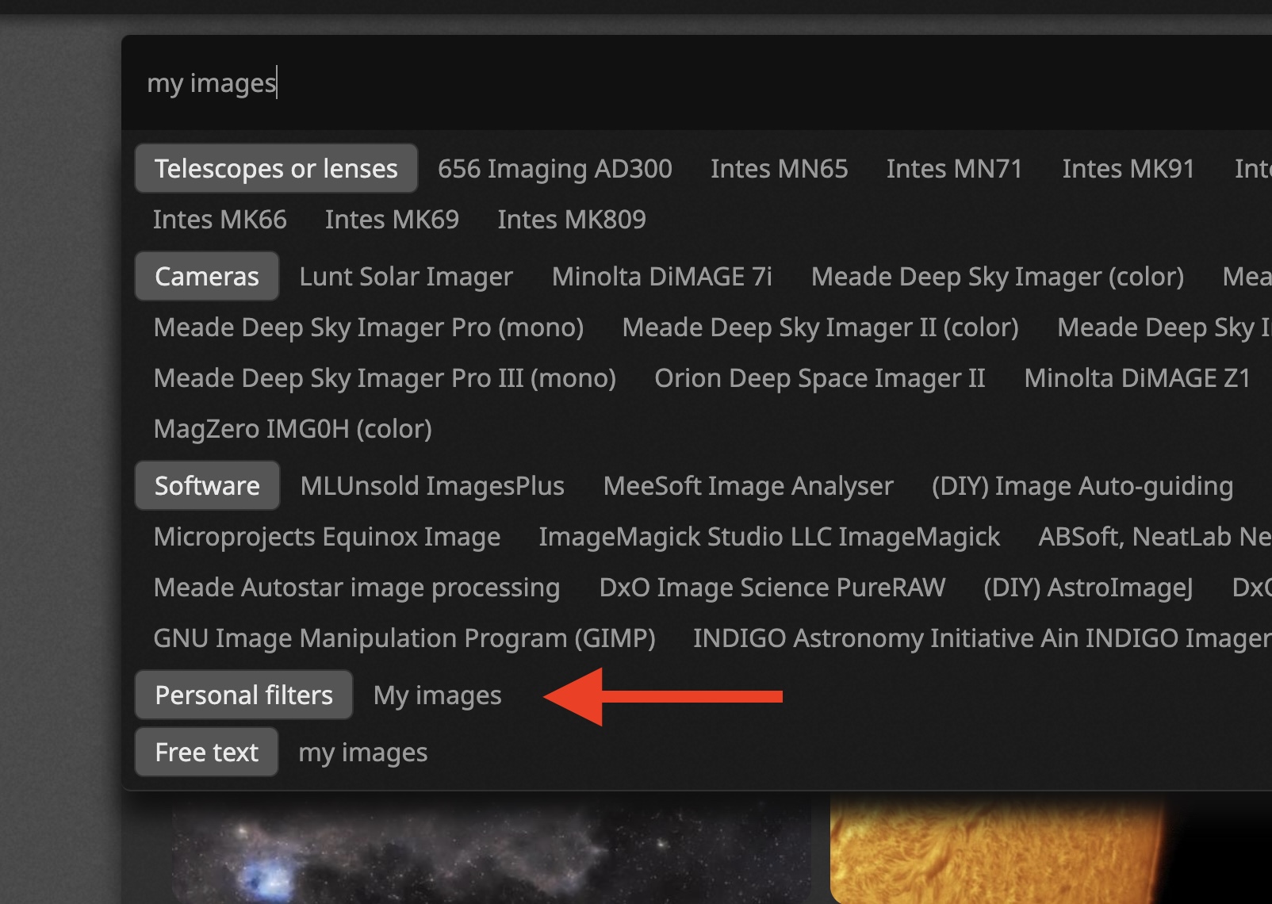
Task: Pick Meade Deep Sky Imager (color)
Action: pyautogui.click(x=998, y=276)
